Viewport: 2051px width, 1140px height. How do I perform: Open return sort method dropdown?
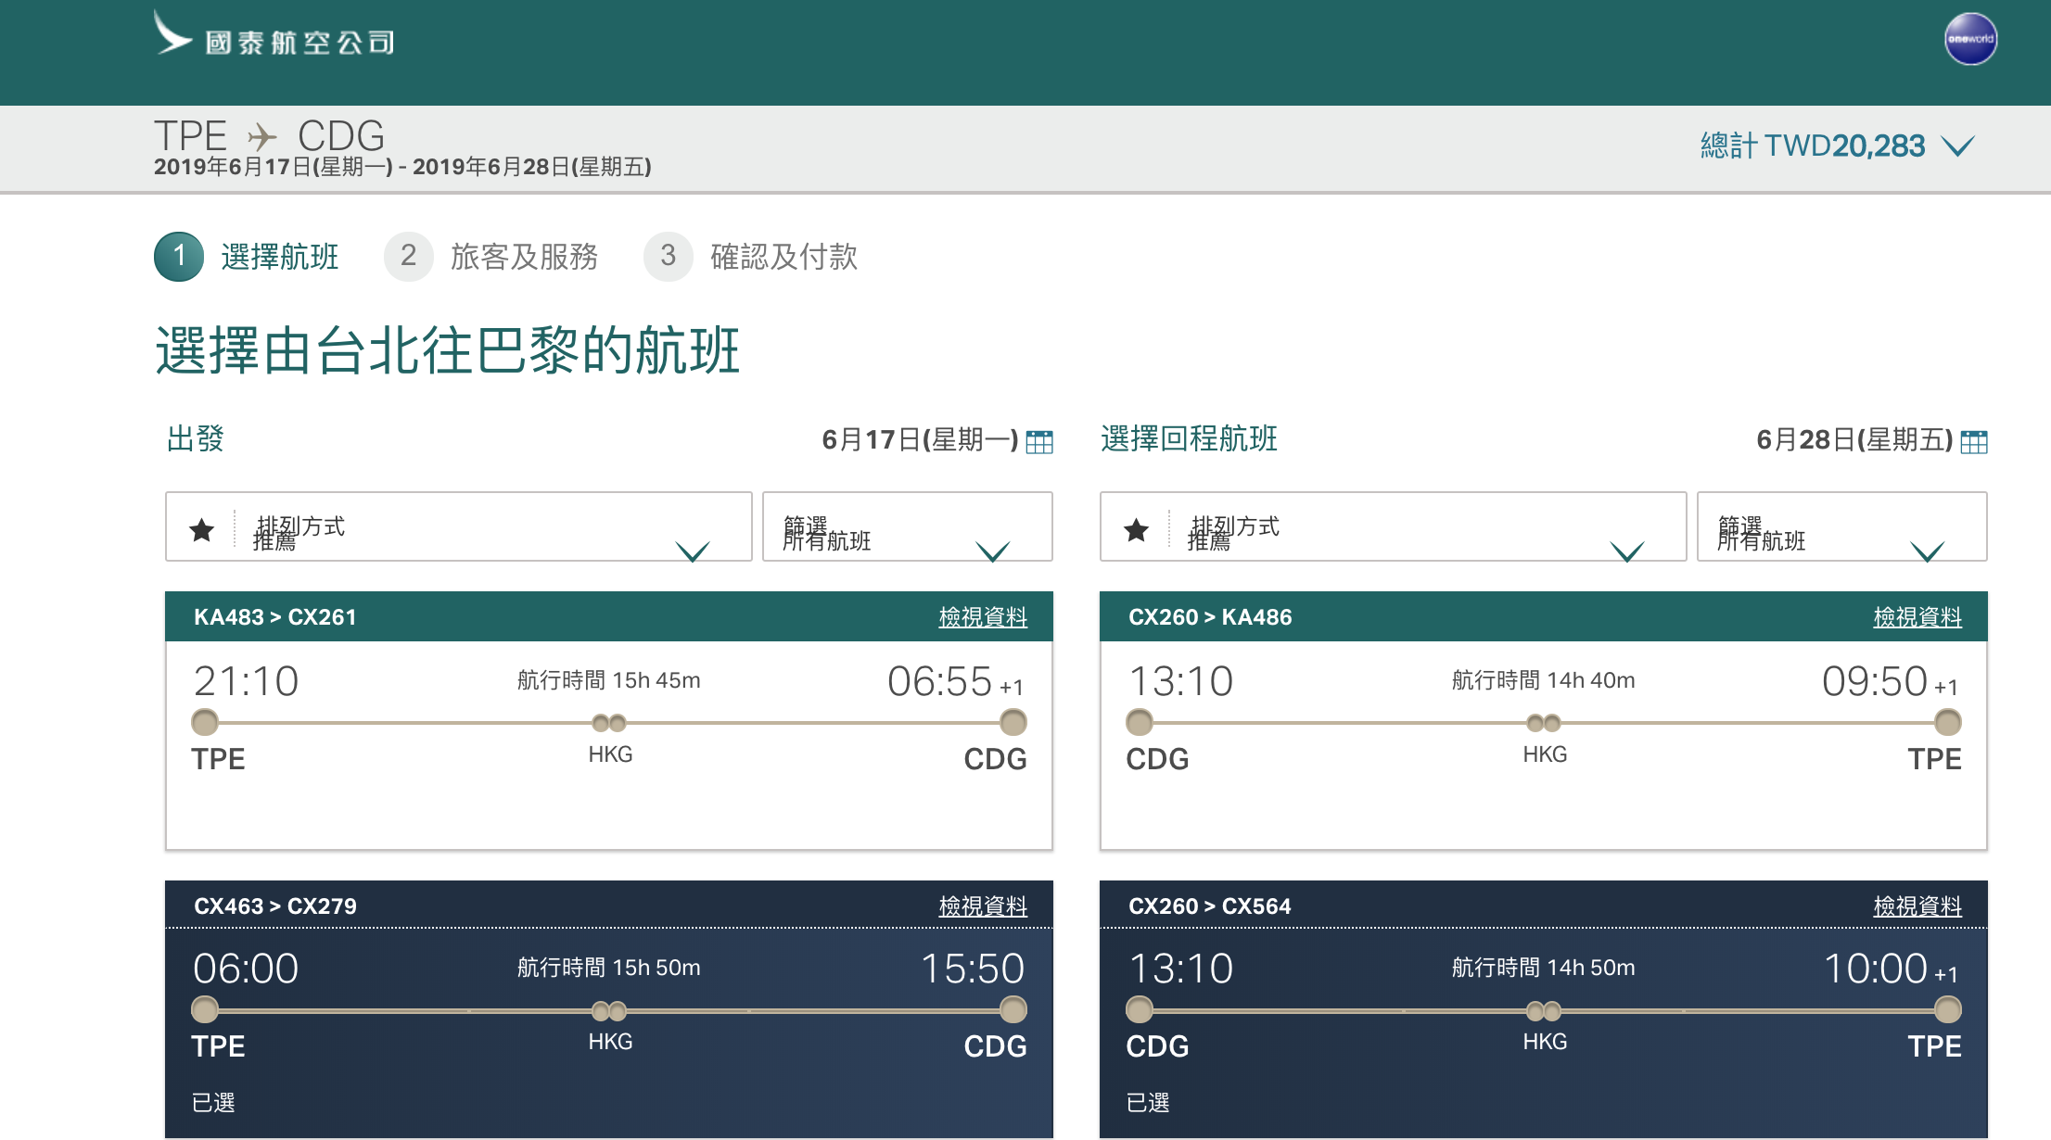coord(1393,526)
